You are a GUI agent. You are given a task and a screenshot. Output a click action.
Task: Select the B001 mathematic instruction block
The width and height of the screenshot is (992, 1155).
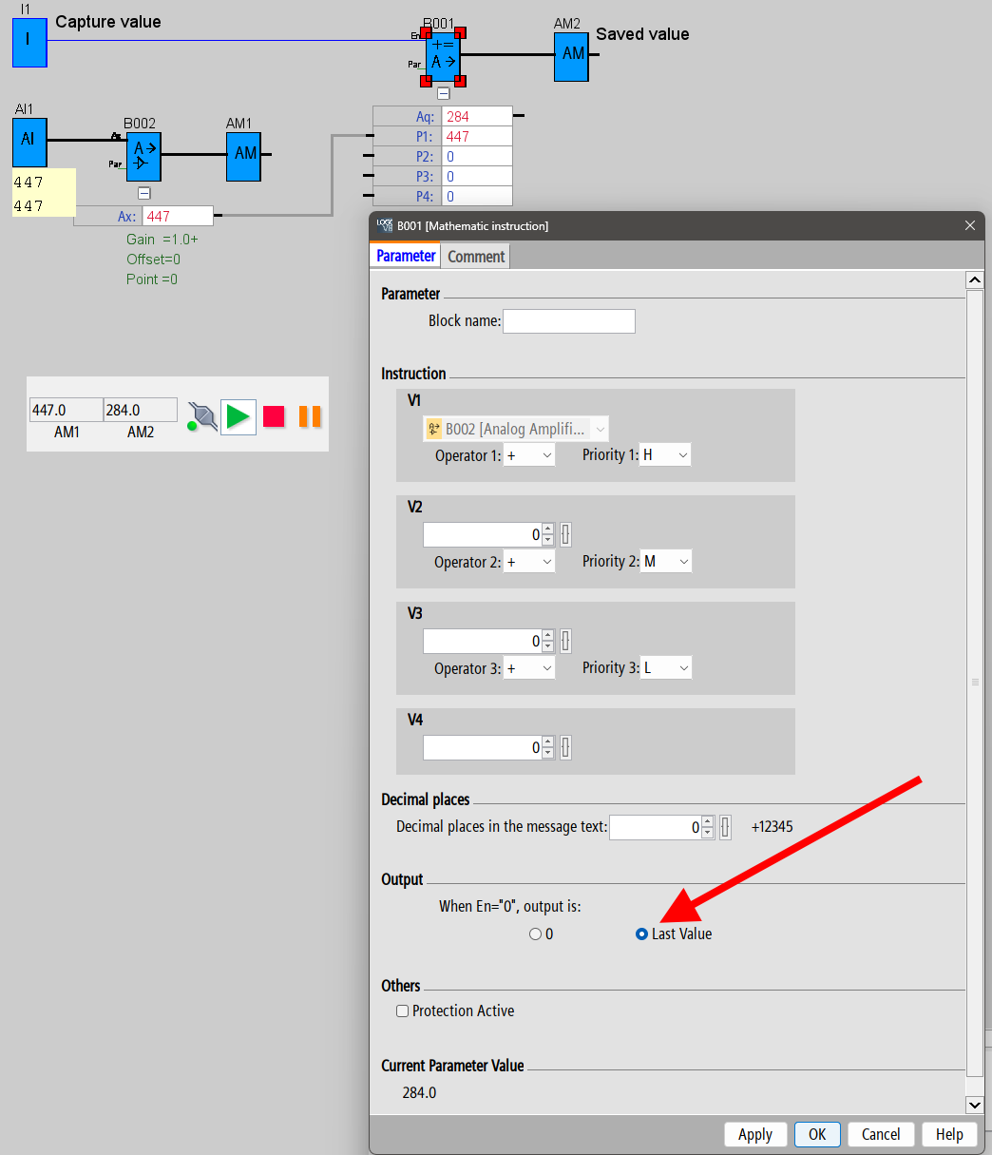443,56
